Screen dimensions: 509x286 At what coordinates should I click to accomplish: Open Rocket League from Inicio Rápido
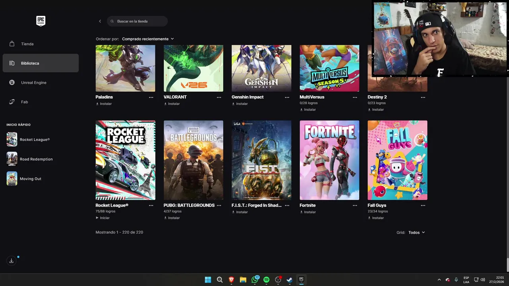[x=29, y=139]
